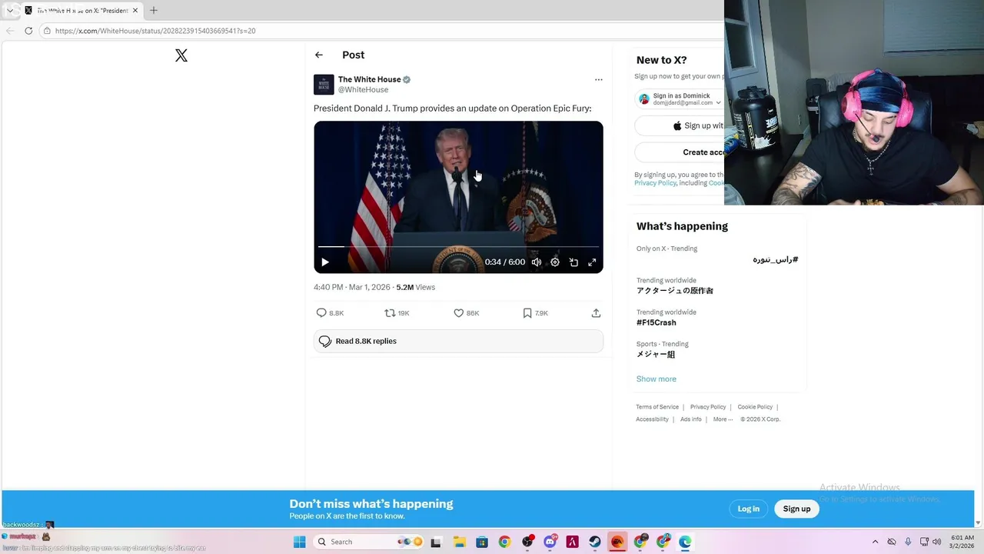Screen dimensions: 984x554
Task: Click Sign up on bottom banner
Action: pos(796,509)
